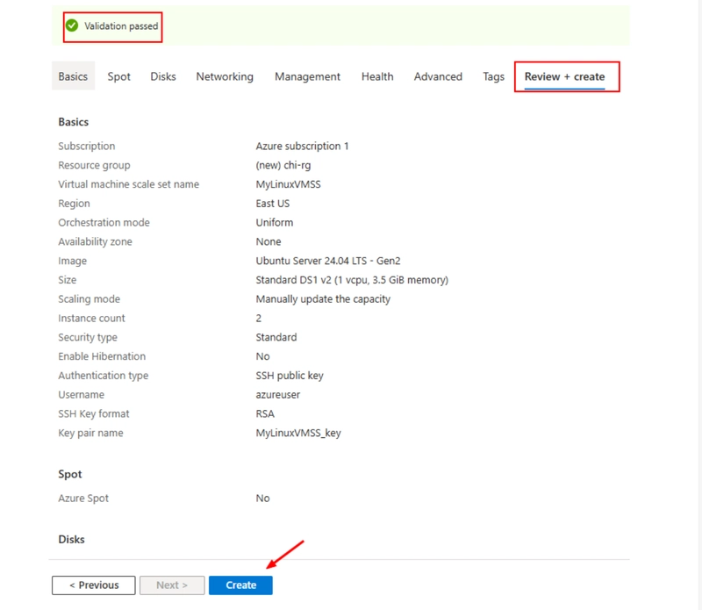Click the 'SSH Key format' label

click(x=94, y=413)
